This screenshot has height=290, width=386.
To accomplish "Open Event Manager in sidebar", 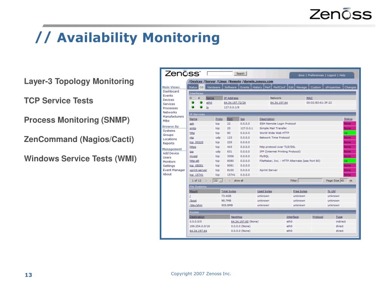I will pyautogui.click(x=174, y=170).
